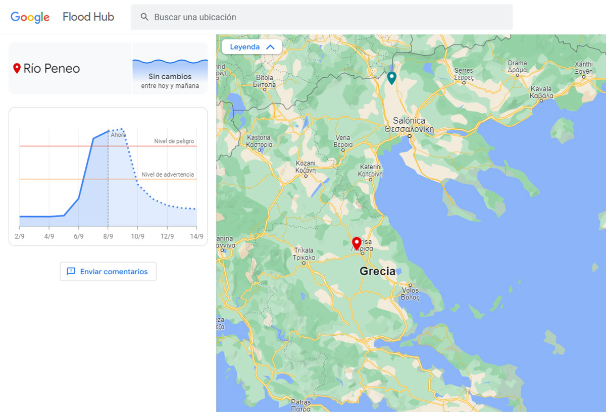Collapse the Leyenda chevron arrow
The image size is (606, 412).
click(x=270, y=47)
